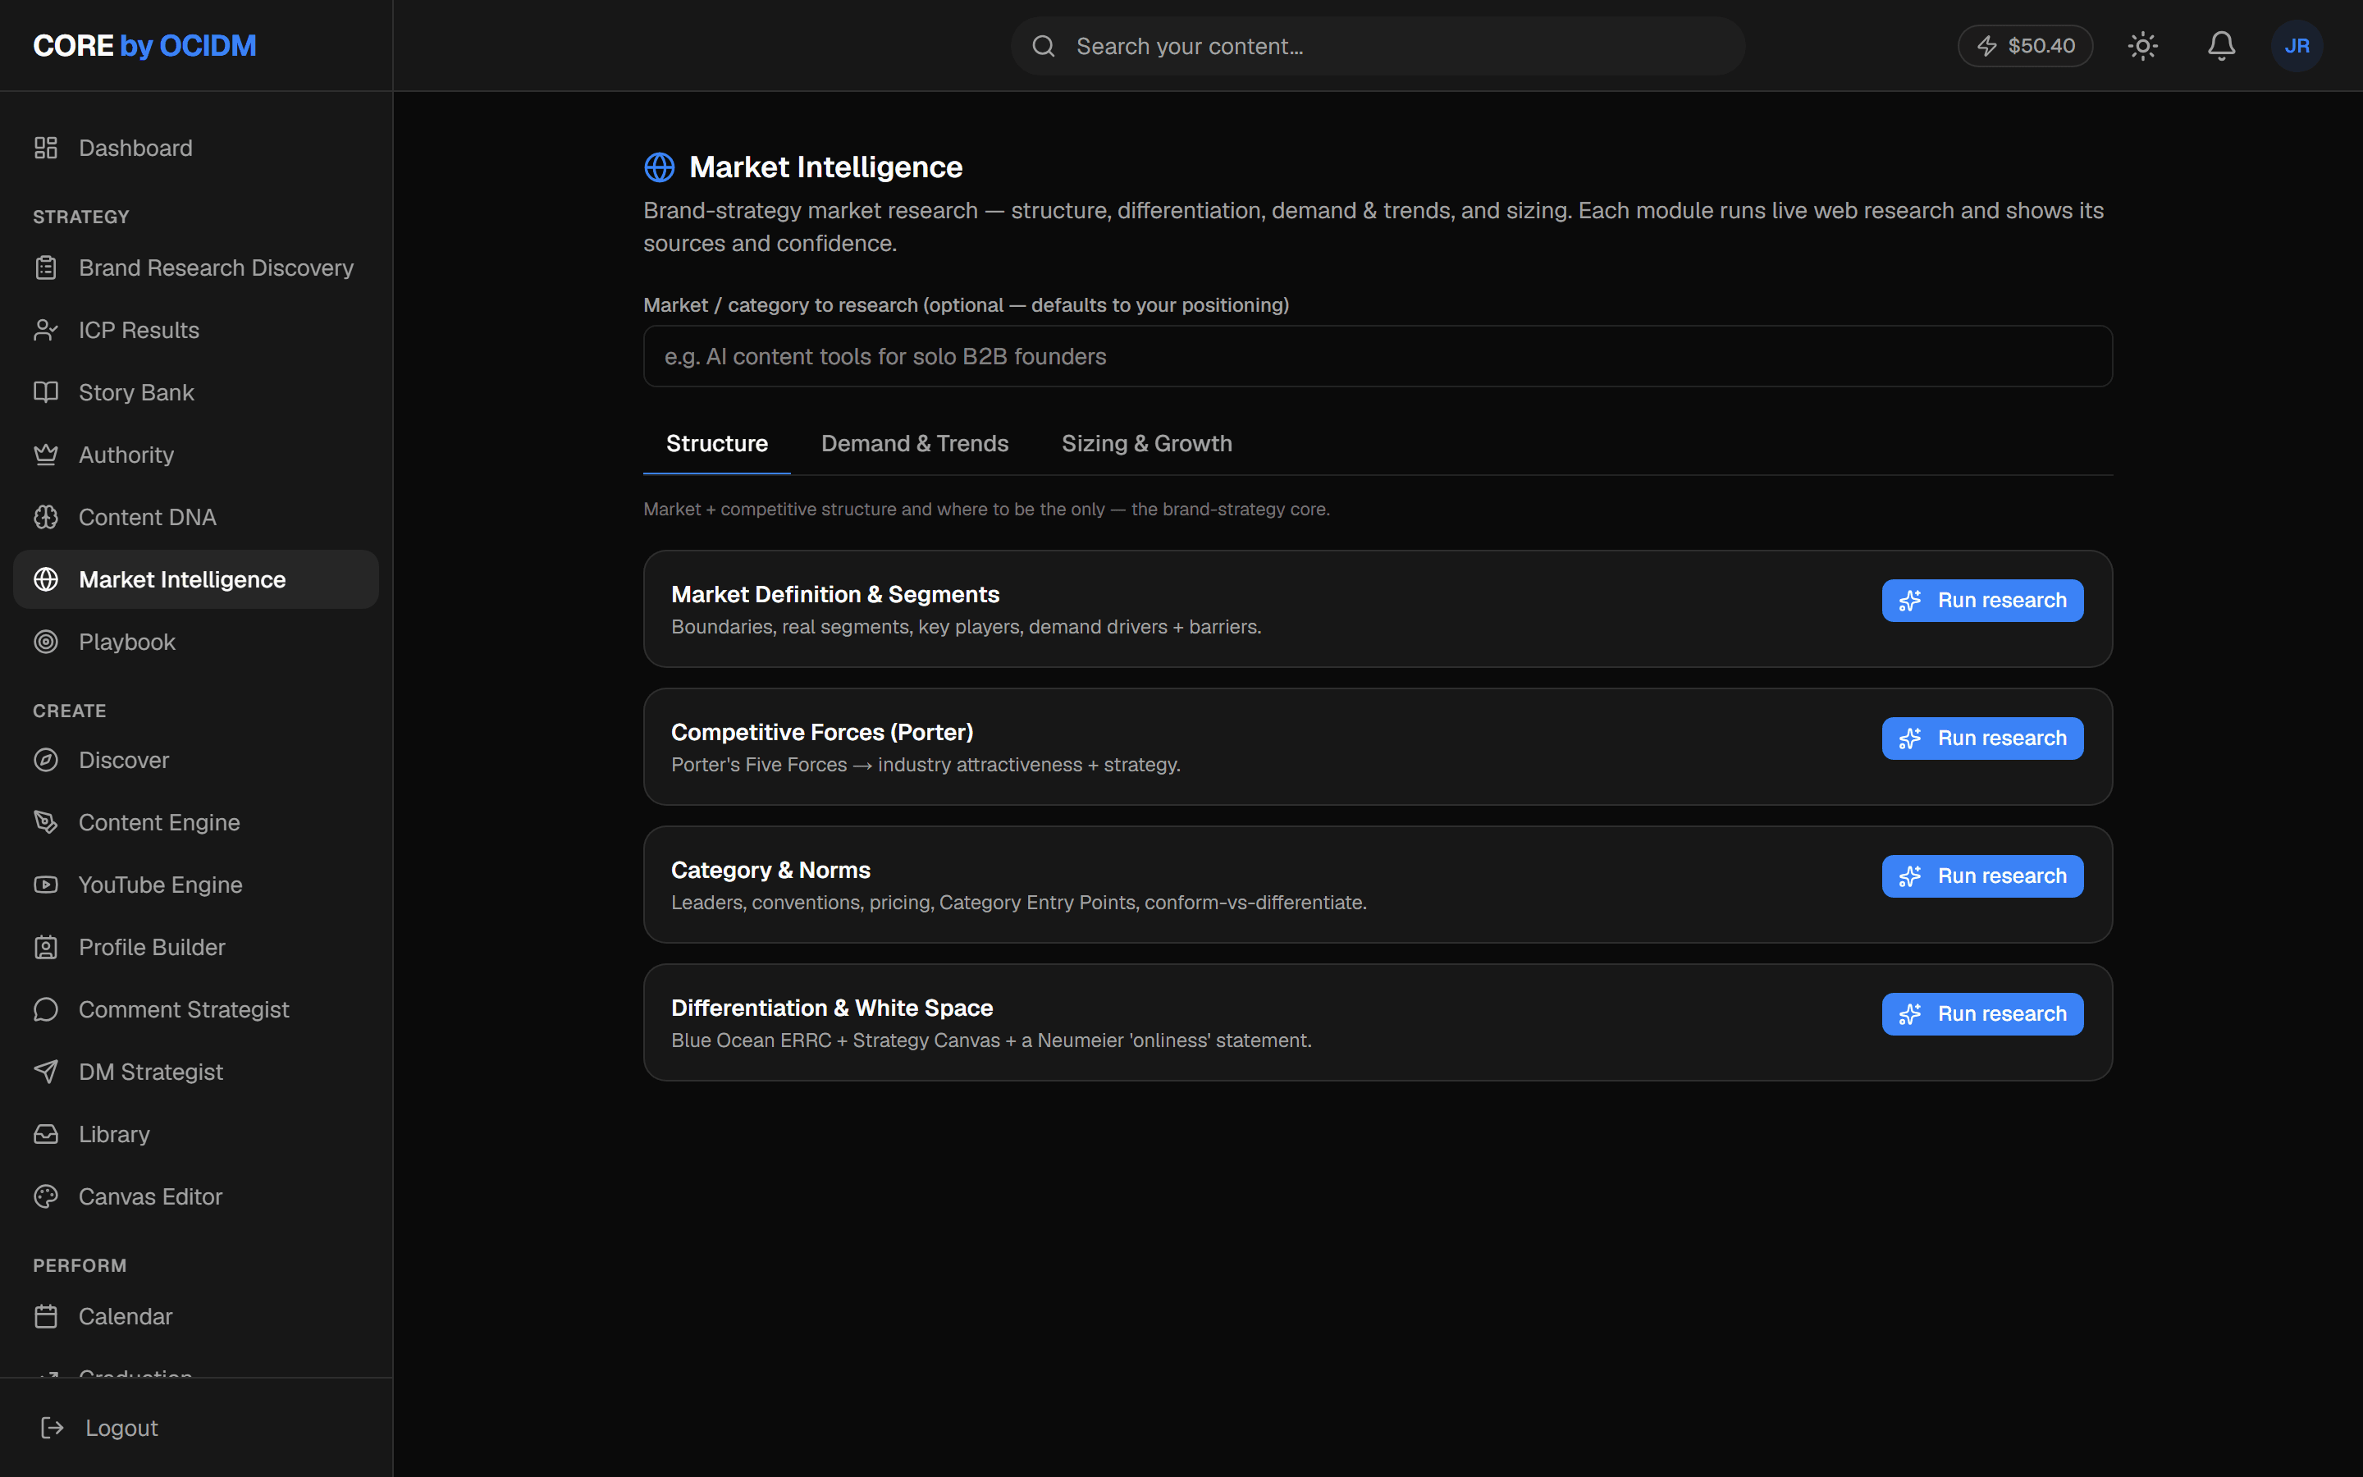Open Brand Research Discovery page
Screen dimensions: 2363x1477
196,268
